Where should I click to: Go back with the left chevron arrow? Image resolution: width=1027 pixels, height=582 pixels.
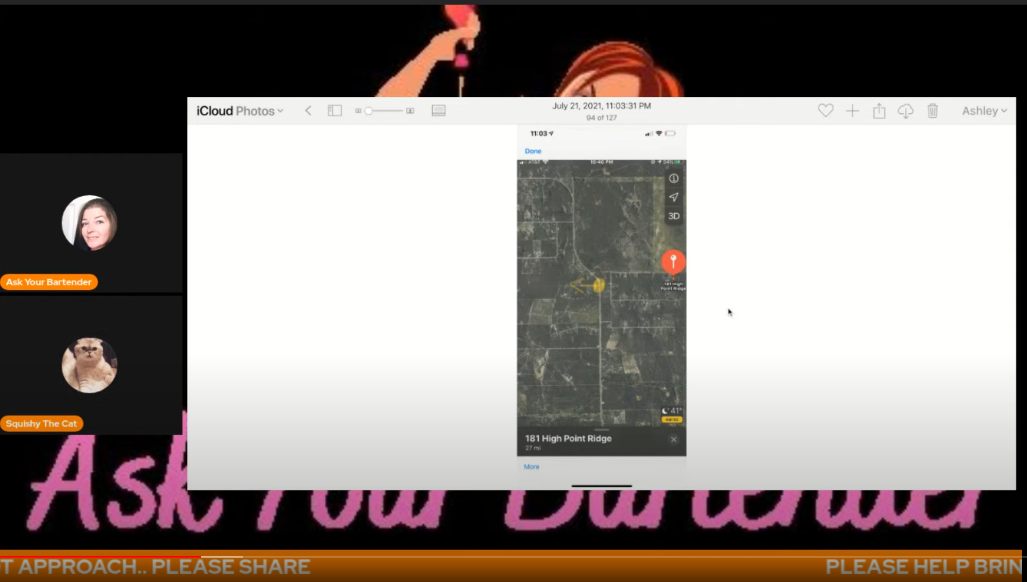click(308, 111)
